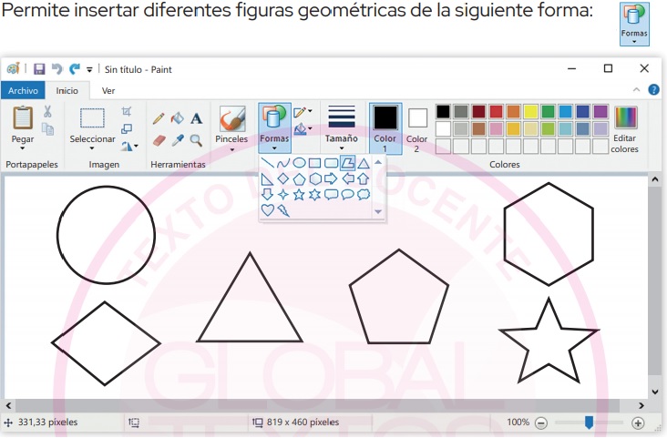667x438 pixels.
Task: Undo the last action
Action: [x=57, y=69]
